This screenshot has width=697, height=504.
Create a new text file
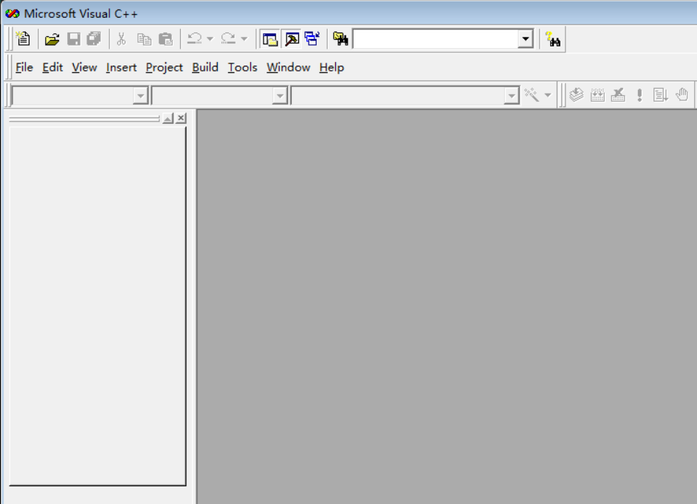pos(22,38)
